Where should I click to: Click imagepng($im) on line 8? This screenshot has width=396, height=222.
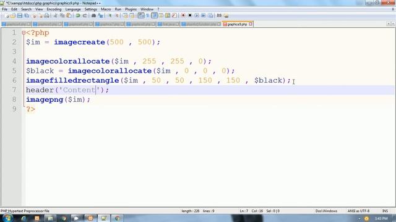[58, 99]
